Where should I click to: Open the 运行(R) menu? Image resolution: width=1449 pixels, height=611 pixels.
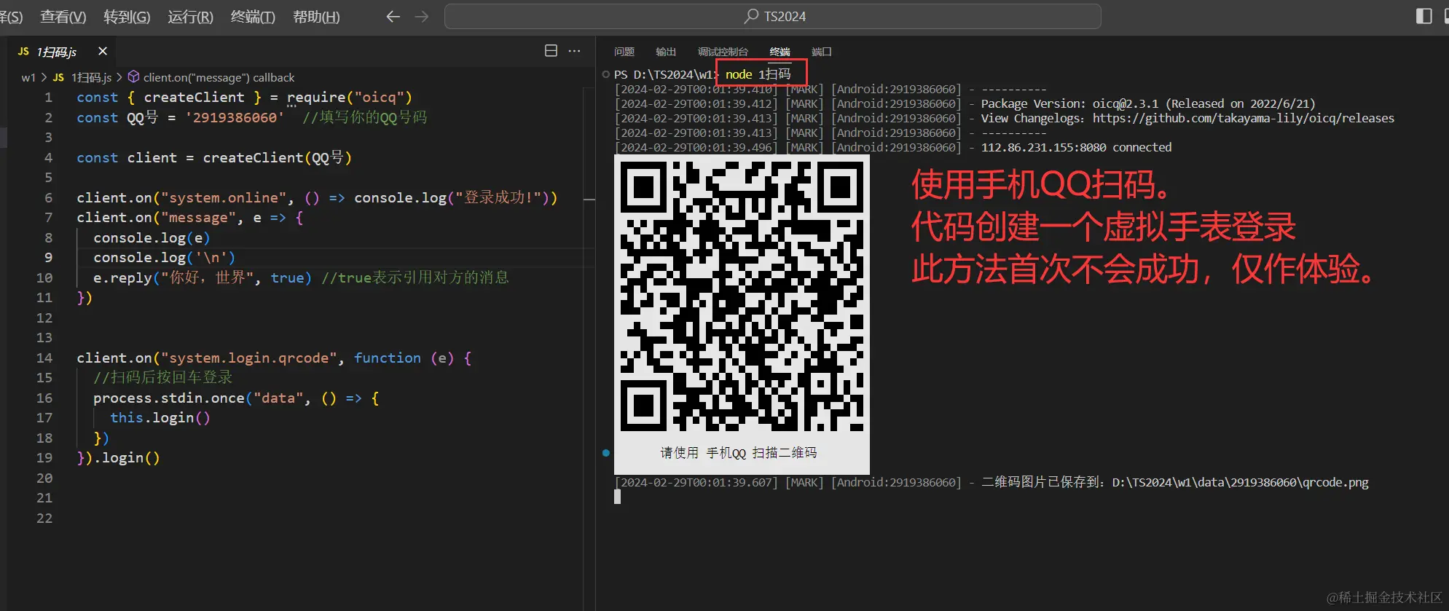click(x=190, y=16)
